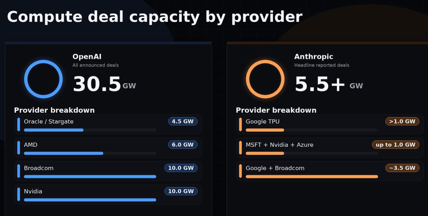Select the Oracle / Stargate row
Screen dimensions: 428x216
click(x=108, y=125)
